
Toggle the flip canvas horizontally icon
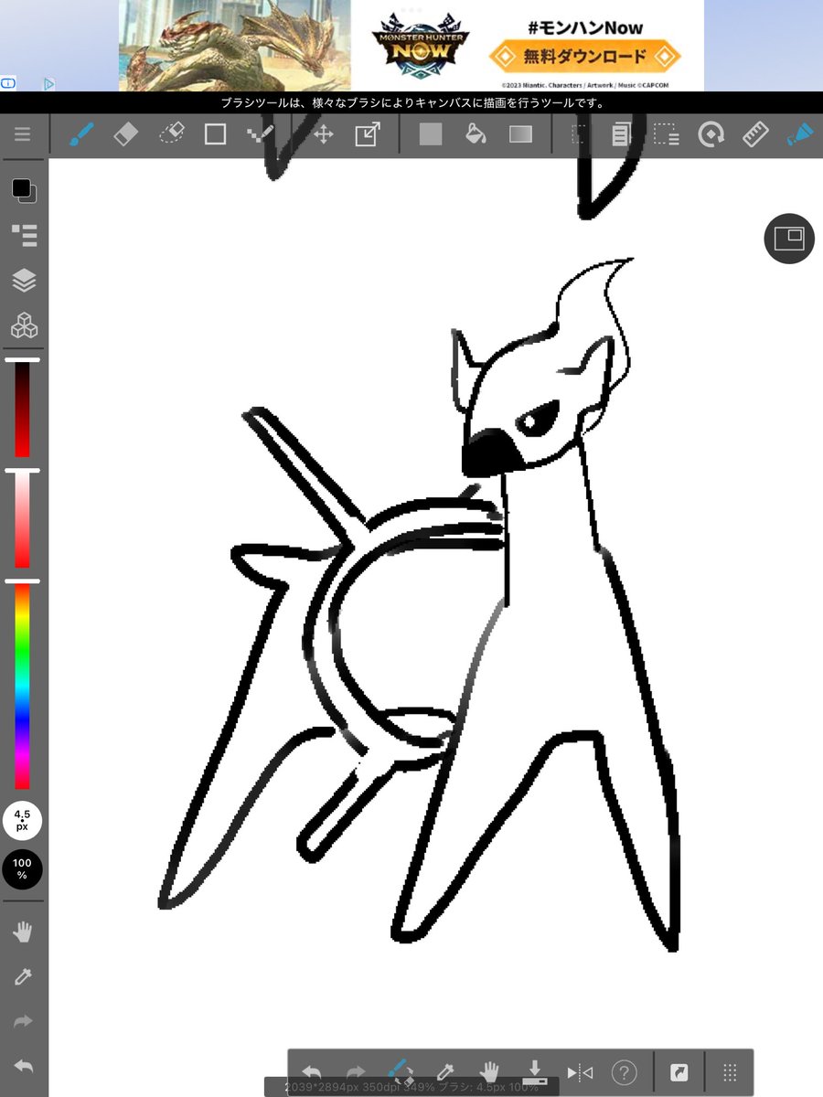[x=580, y=1072]
